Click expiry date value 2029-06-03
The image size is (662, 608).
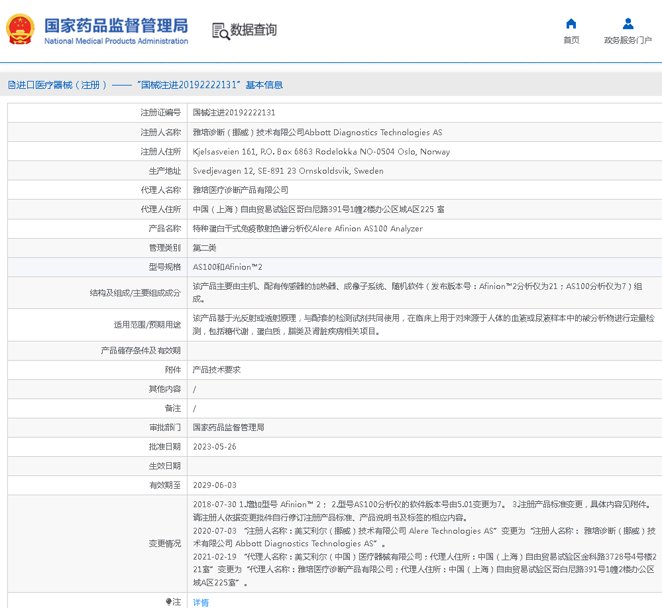coord(215,485)
